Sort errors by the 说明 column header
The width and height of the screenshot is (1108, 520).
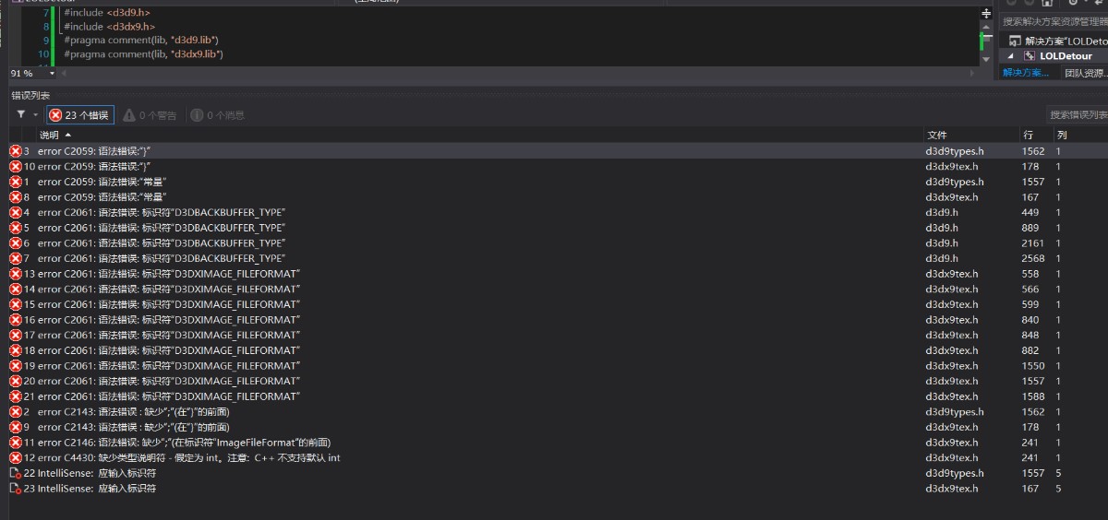[48, 136]
